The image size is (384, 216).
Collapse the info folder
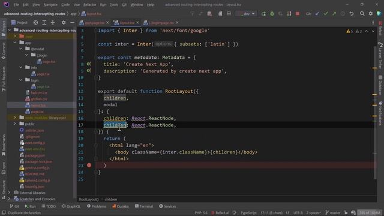point(21,67)
